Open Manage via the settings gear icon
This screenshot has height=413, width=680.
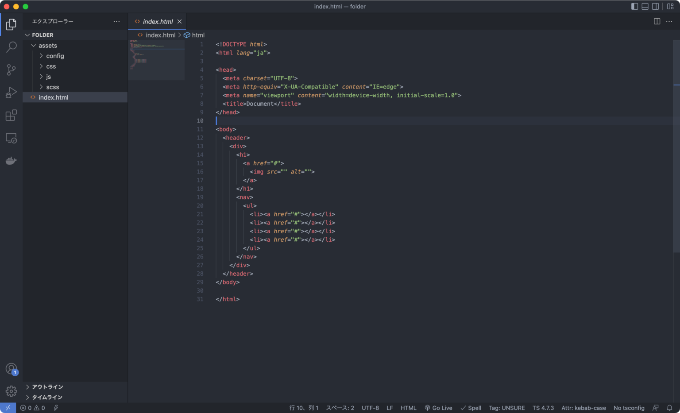point(11,391)
